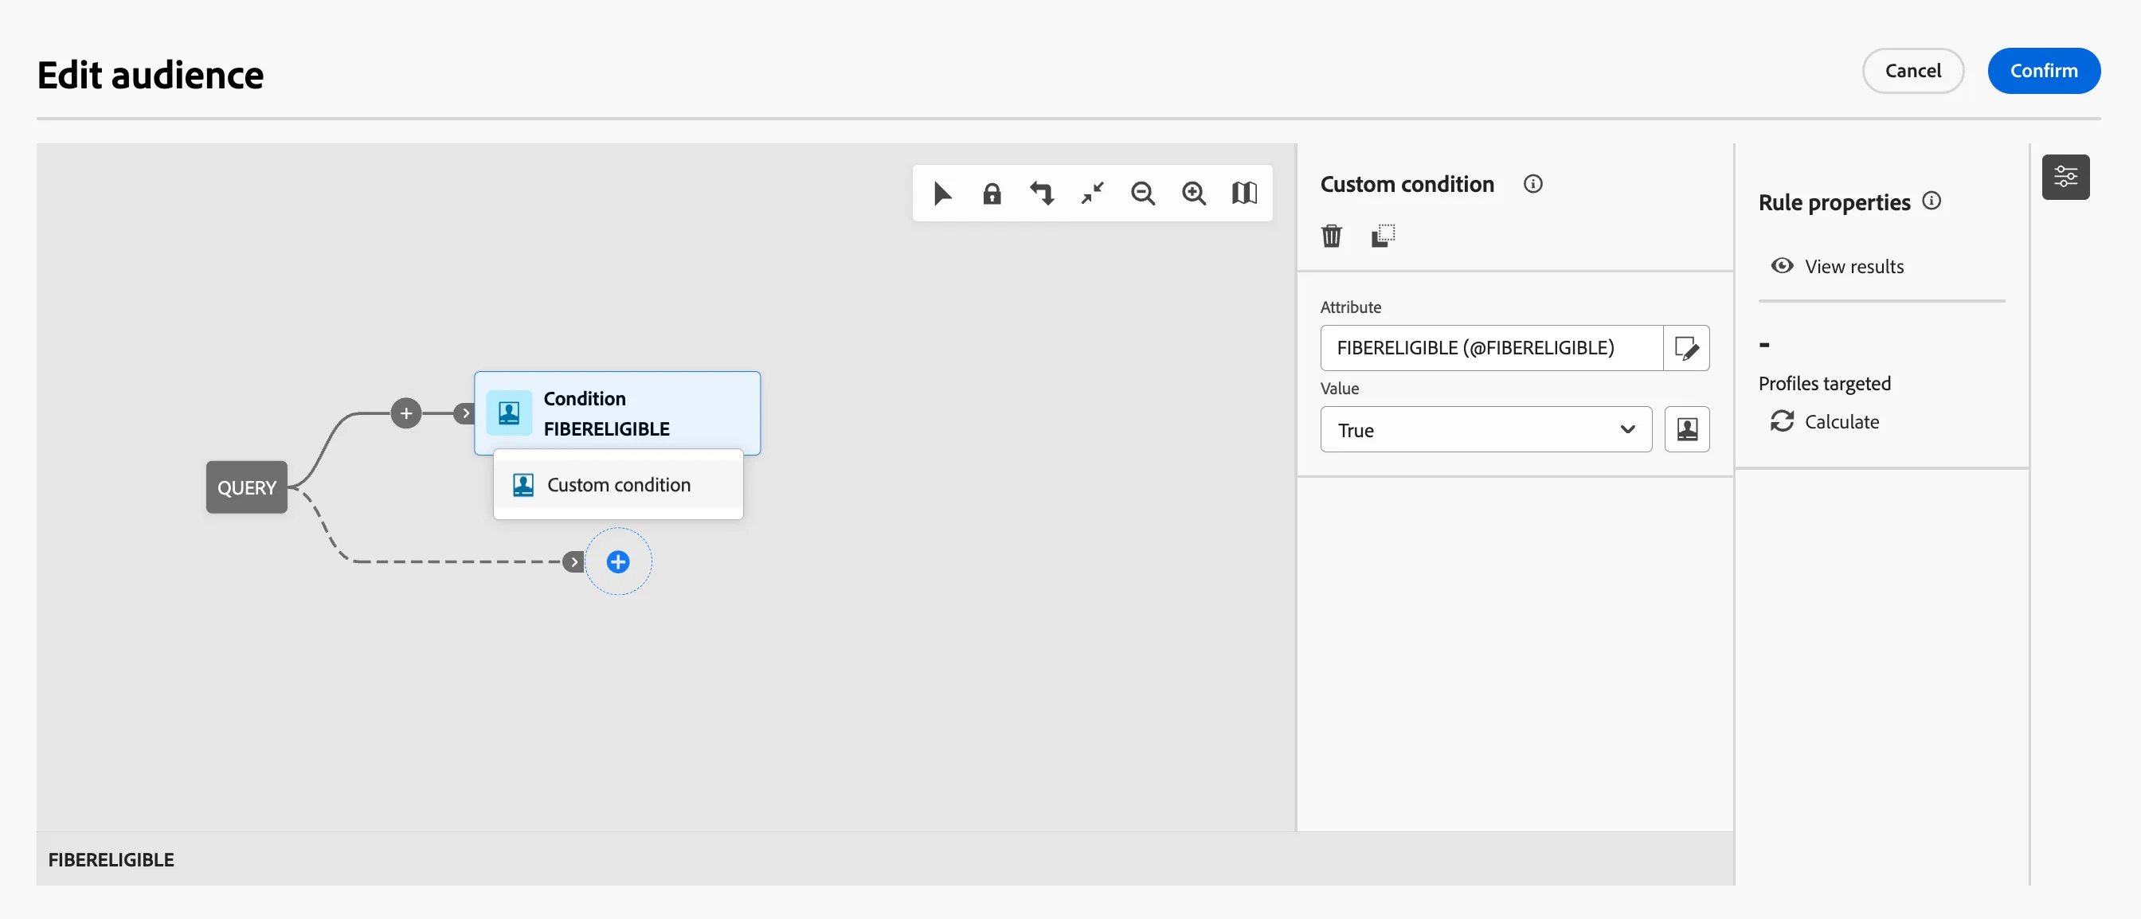Zoom in the query canvas

coord(1193,194)
